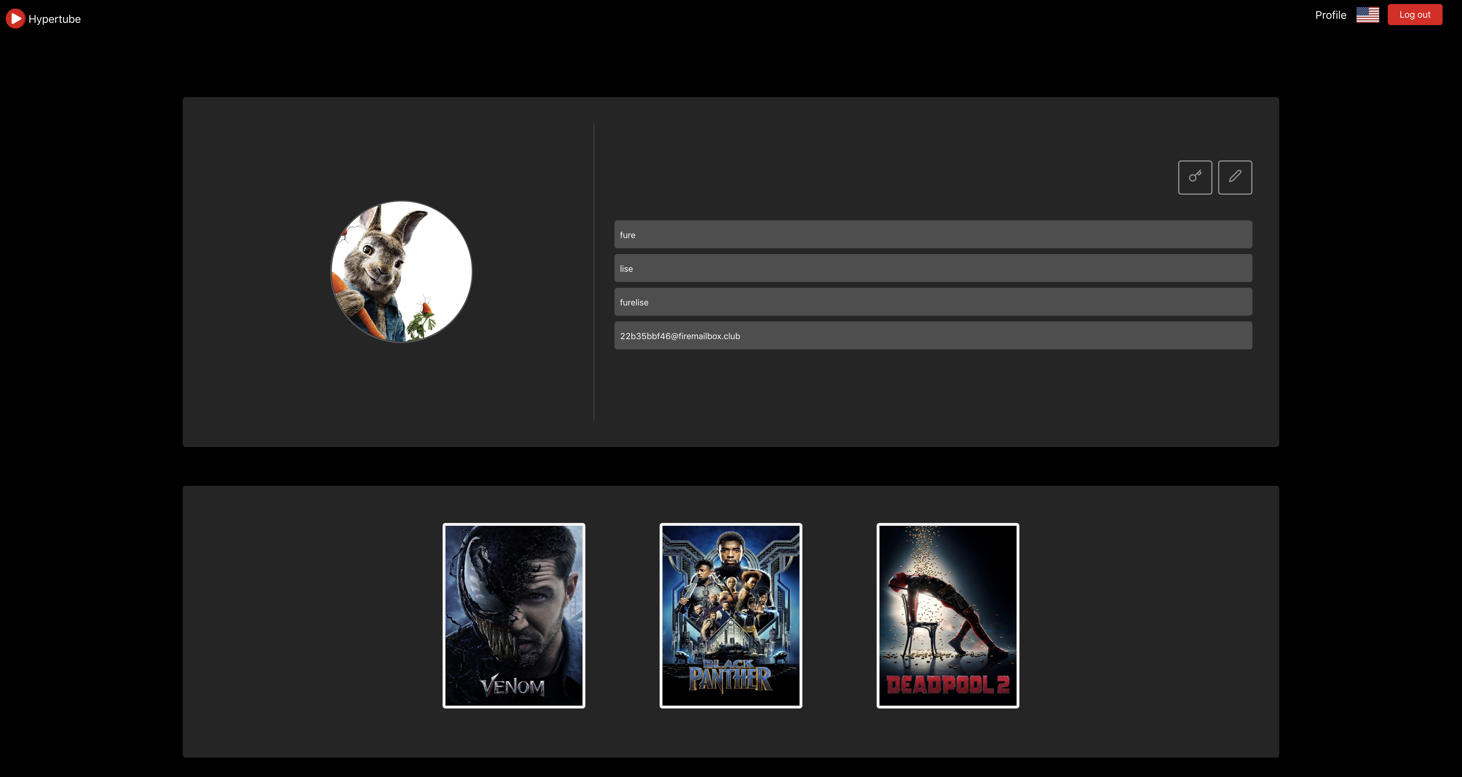Focus the first name field 'fure'

(933, 235)
